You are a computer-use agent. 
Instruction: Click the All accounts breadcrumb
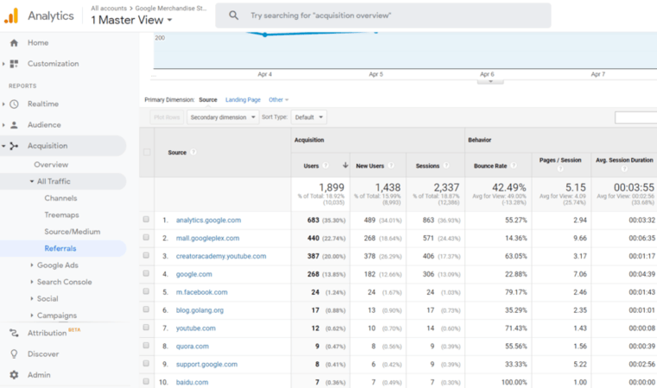[109, 8]
